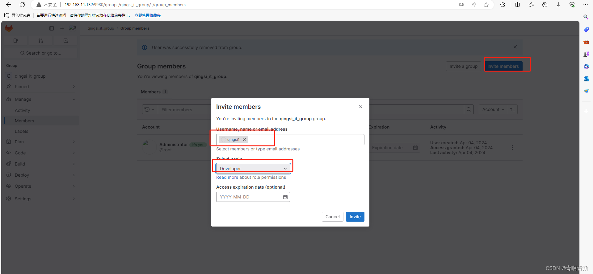The width and height of the screenshot is (593, 274).
Task: Expand the Pinned section
Action: 41,87
